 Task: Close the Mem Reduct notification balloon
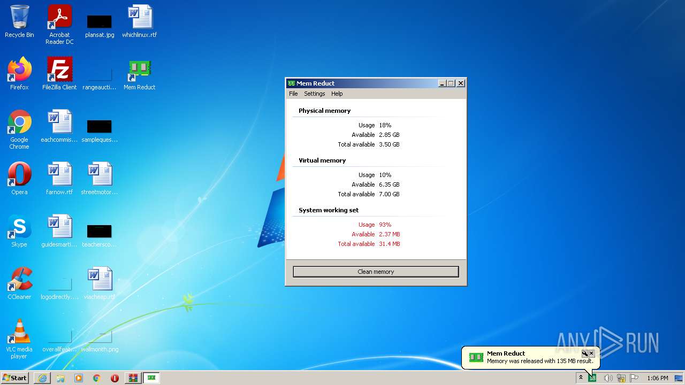click(591, 353)
